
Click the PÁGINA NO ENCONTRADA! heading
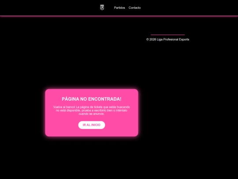pos(92,99)
